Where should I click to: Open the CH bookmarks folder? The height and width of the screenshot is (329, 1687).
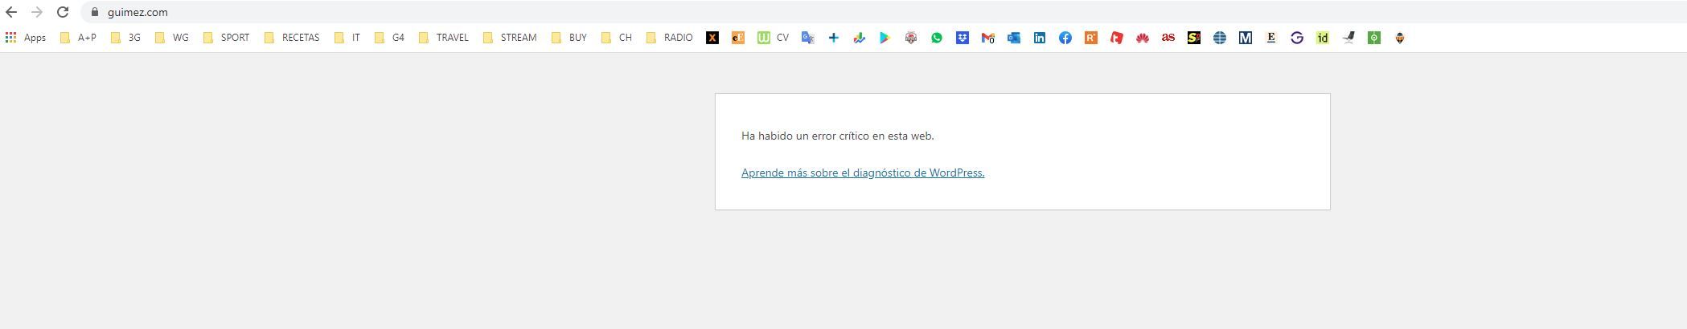[616, 38]
